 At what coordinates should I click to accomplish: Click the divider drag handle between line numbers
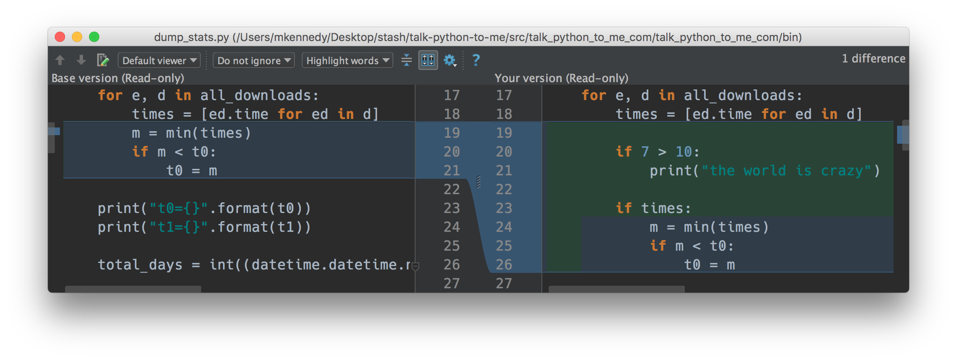478,182
